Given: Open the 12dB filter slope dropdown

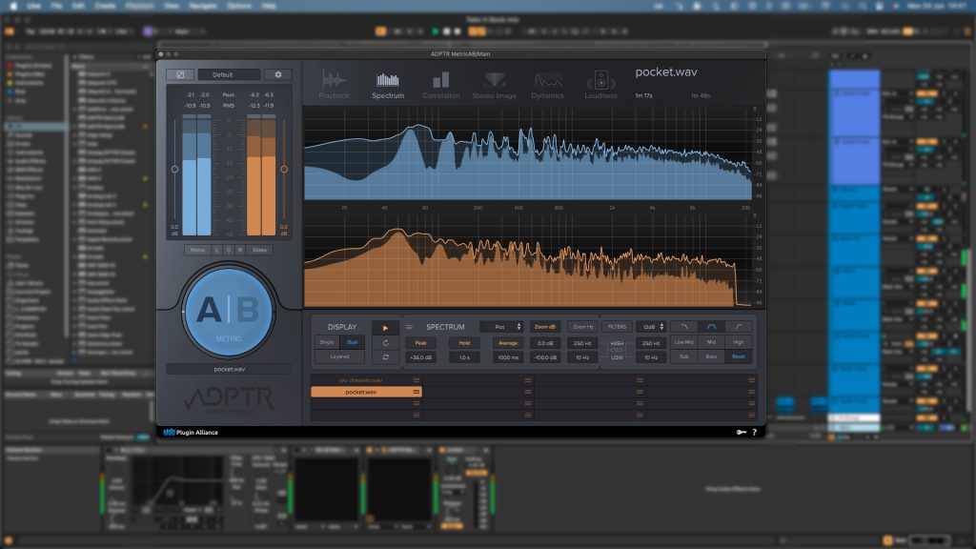Looking at the screenshot, I should 651,327.
